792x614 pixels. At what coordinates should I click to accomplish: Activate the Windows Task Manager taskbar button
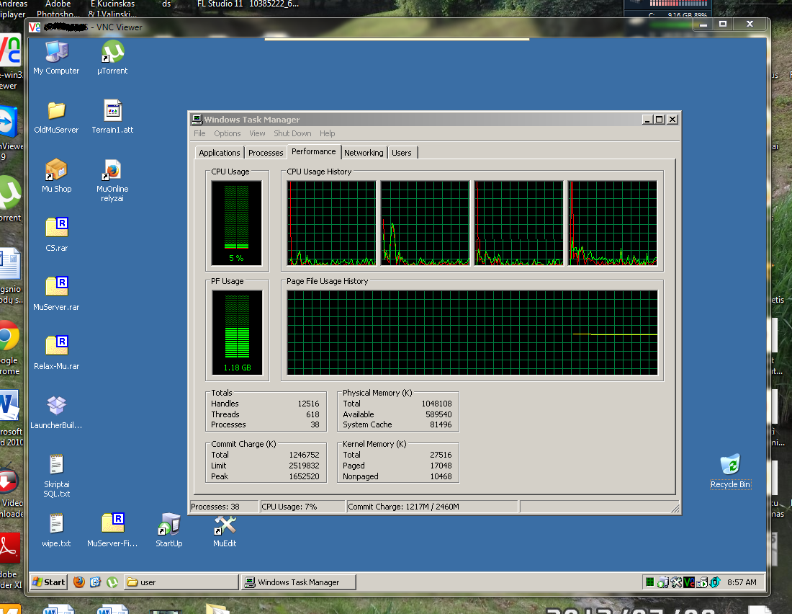[299, 582]
